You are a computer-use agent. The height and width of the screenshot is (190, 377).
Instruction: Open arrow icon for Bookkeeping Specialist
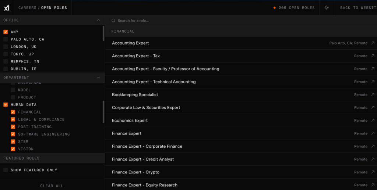click(373, 95)
